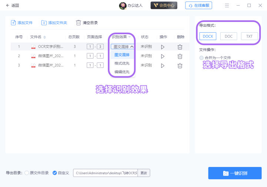267x187 pixels.
Task: Edit start page field of row 1
Action: point(90,46)
